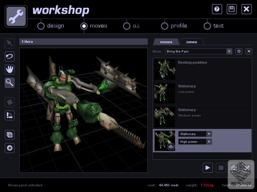Viewport: 257px width, 192px height.
Task: Select the arrow selection tool
Action: 10,43
